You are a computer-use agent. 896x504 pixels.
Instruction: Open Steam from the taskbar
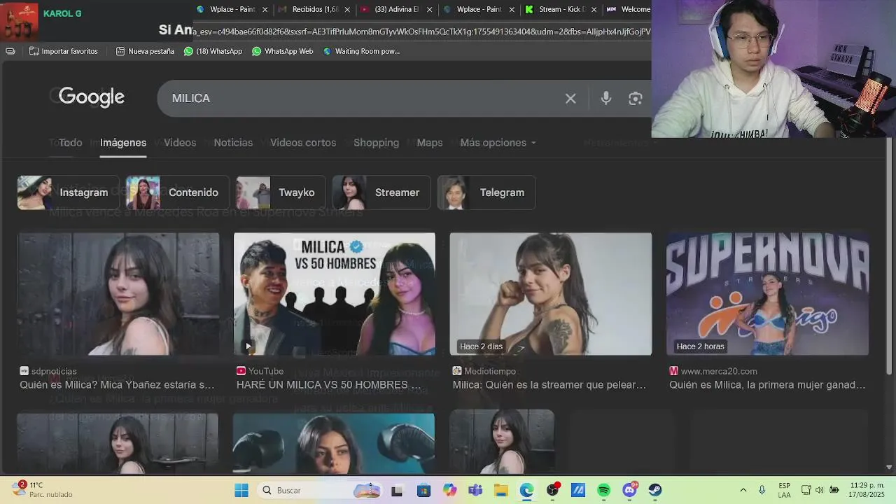coord(655,491)
